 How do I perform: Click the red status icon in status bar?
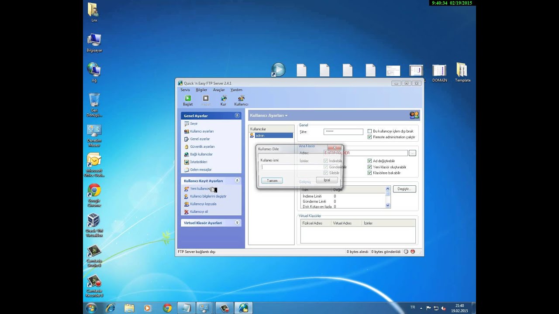click(413, 252)
